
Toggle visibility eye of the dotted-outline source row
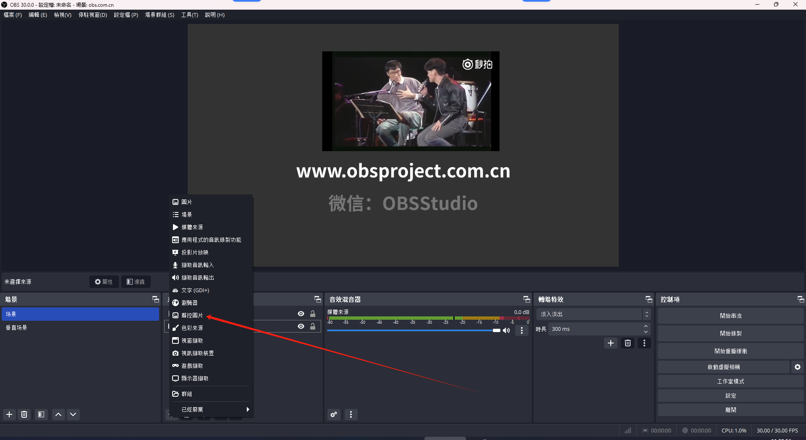[x=301, y=326]
